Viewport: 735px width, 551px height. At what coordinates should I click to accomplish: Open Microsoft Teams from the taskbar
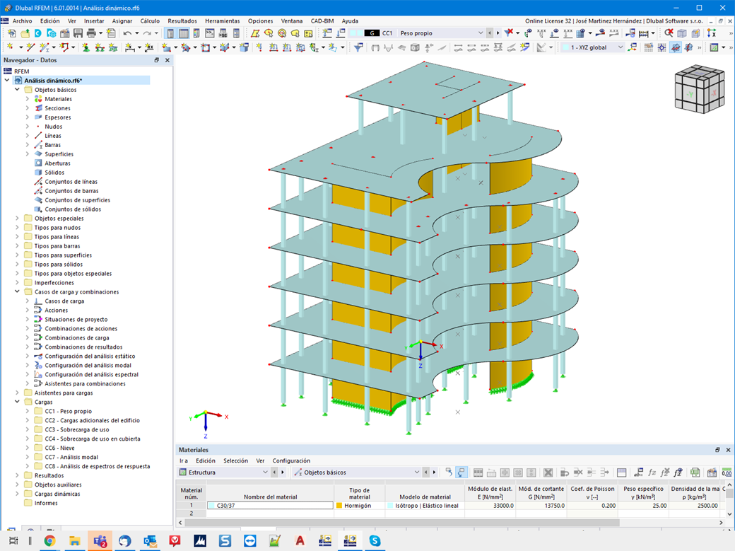point(100,540)
